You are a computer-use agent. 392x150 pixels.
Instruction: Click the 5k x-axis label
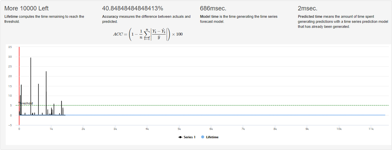pyautogui.click(x=179, y=129)
